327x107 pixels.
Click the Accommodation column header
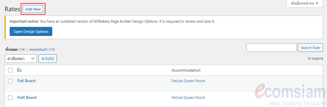click(x=186, y=70)
